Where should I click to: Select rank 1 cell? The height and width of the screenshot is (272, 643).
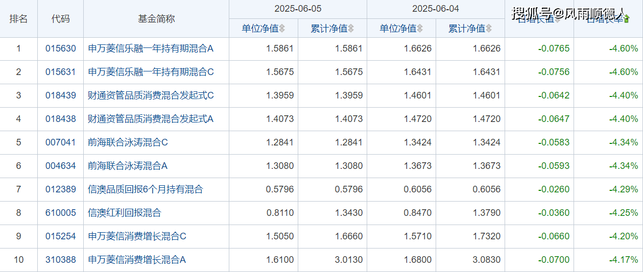(19, 49)
